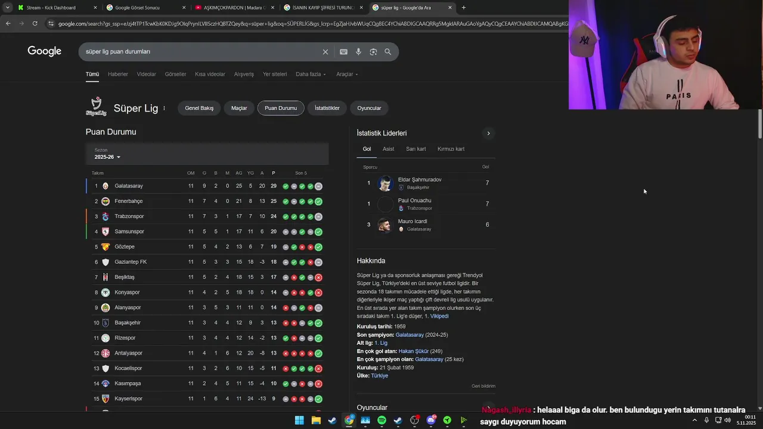Open the Türkiye country link
This screenshot has height=429, width=763.
tap(380, 376)
